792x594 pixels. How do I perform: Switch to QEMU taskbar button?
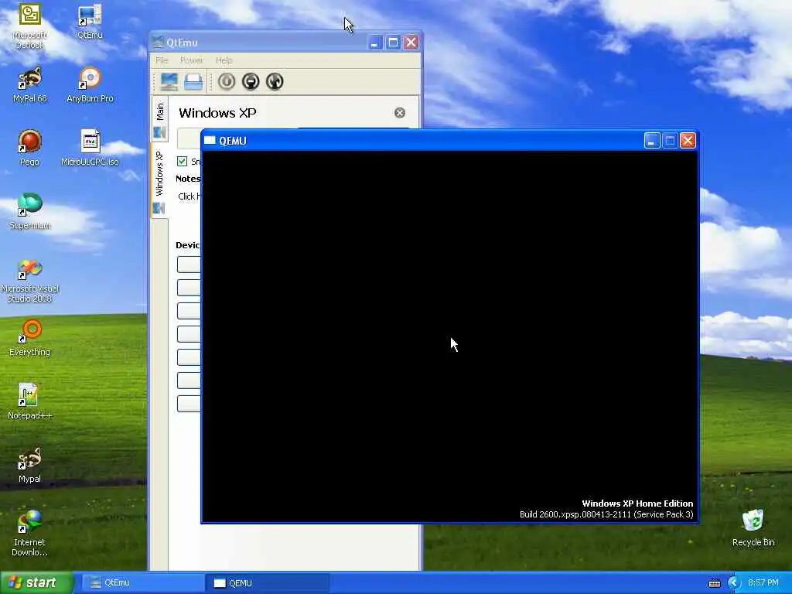pyautogui.click(x=268, y=583)
